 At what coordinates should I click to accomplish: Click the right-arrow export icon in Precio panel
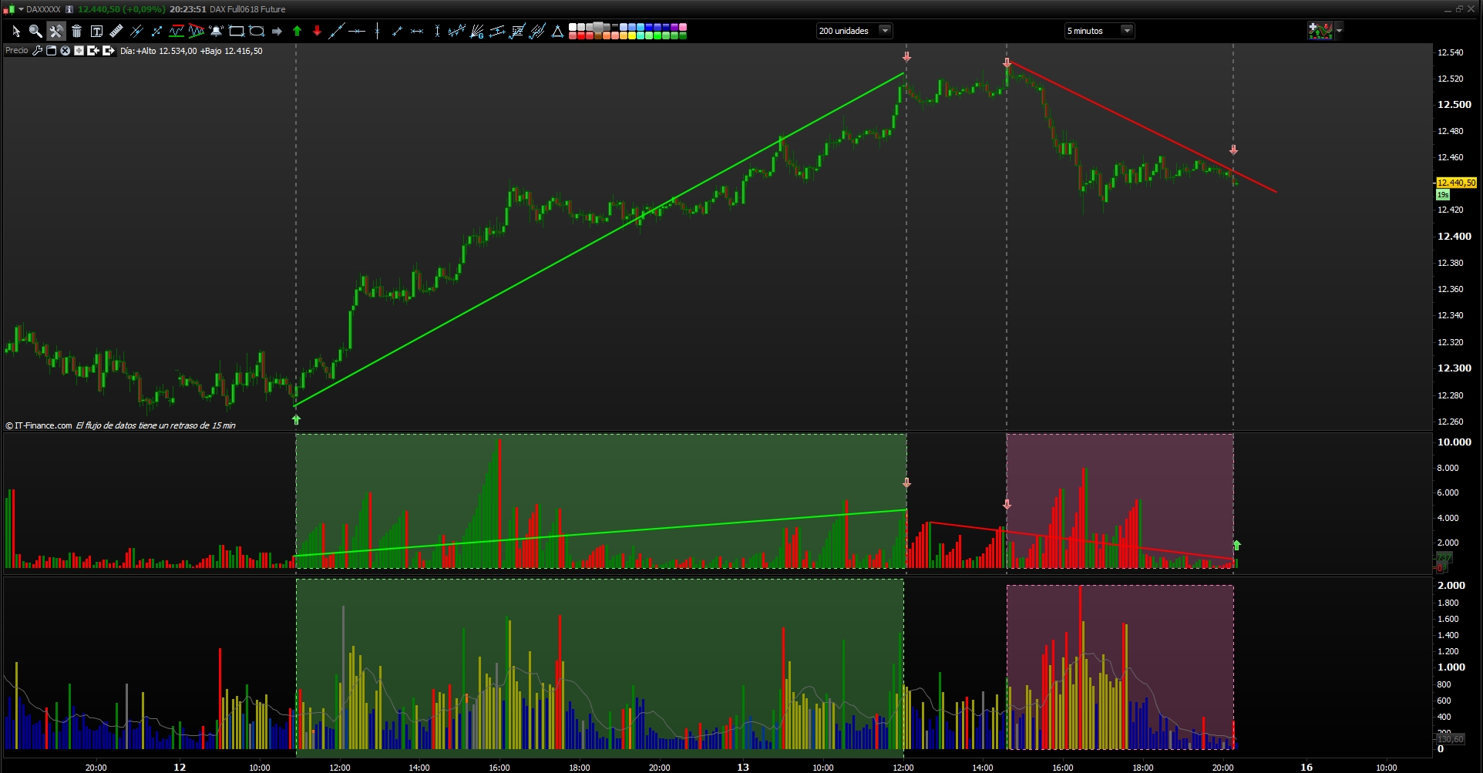pos(108,51)
